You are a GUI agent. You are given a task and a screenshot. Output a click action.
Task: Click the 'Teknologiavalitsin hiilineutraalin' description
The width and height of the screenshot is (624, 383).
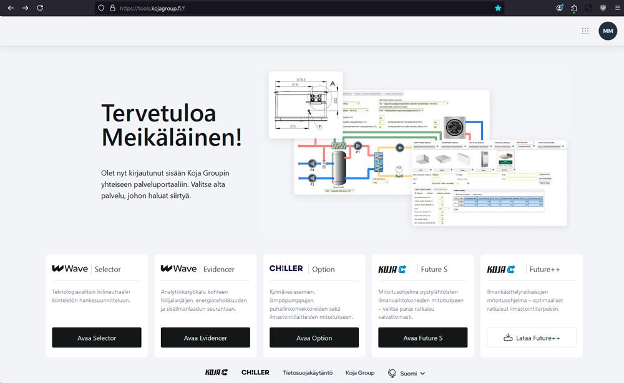[x=91, y=296]
